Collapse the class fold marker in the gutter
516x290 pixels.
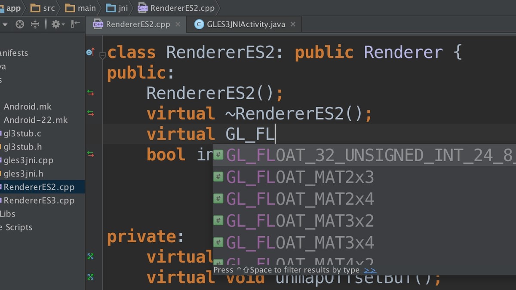point(102,55)
